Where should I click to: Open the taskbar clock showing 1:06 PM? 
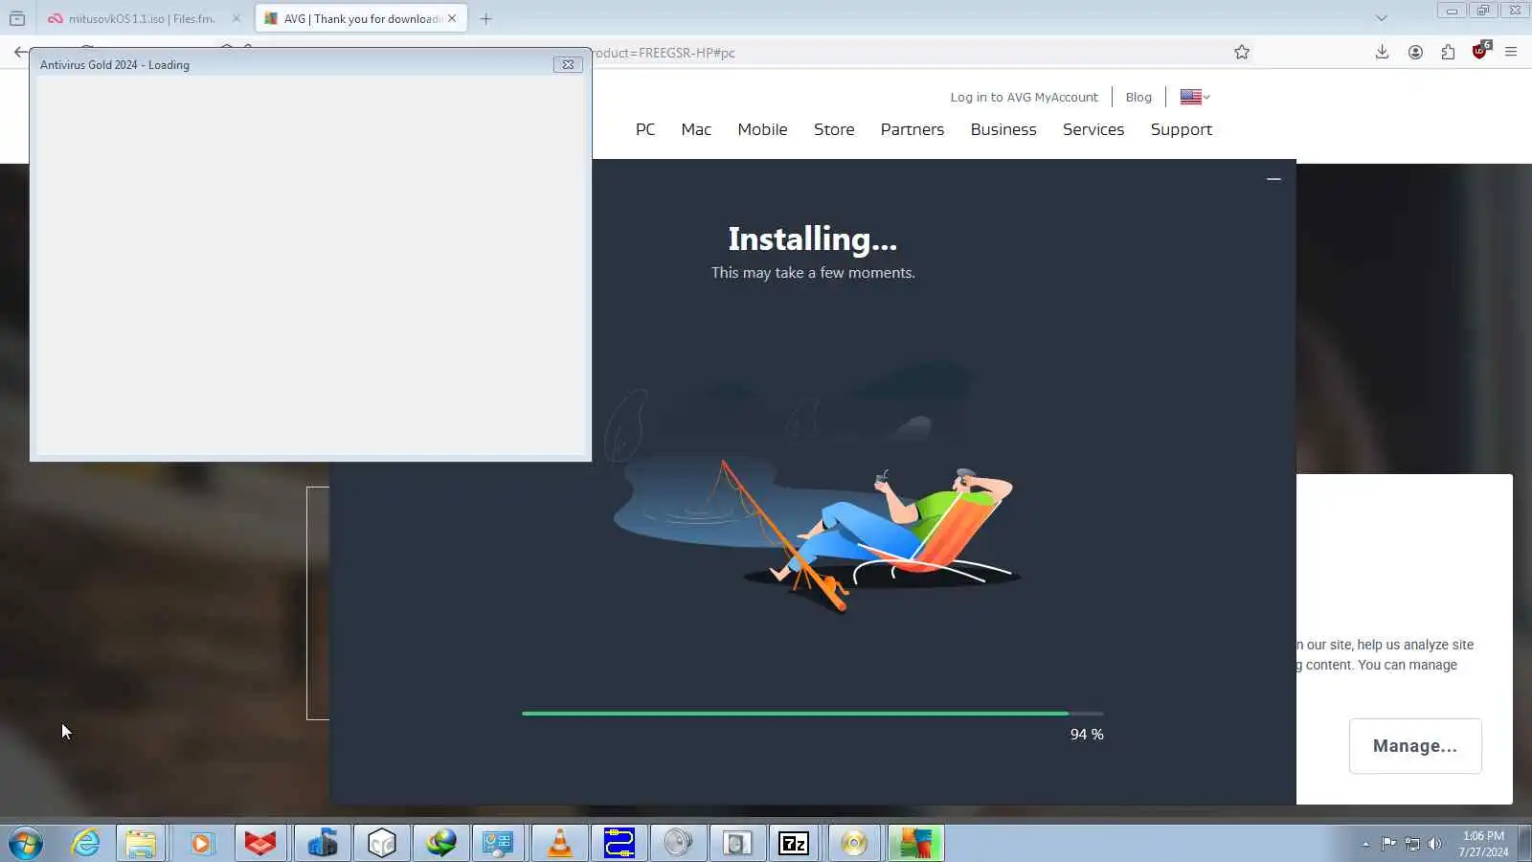click(x=1483, y=844)
